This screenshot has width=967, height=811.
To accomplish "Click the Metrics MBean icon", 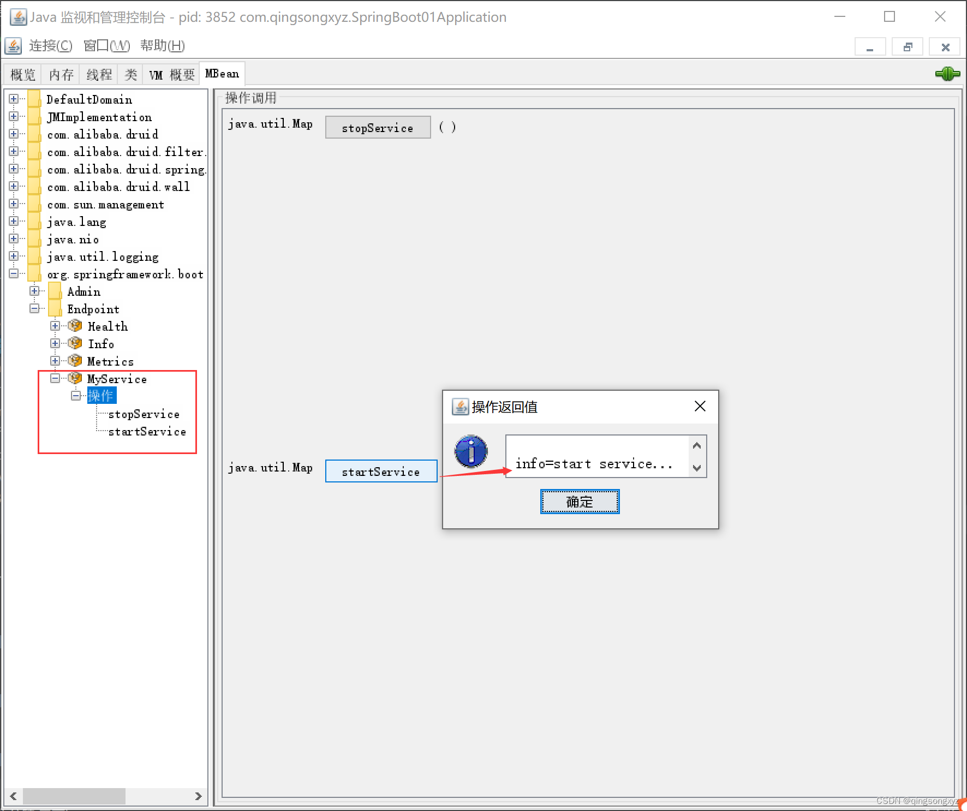I will pos(75,361).
